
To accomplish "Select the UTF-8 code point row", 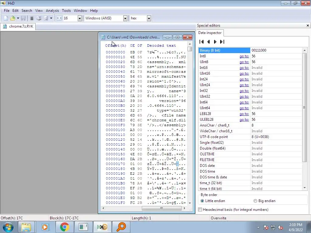I will (x=250, y=137).
